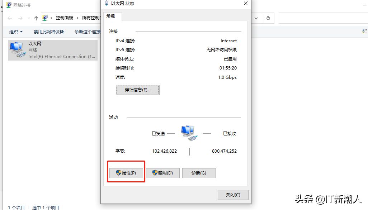Click the view options icon on toolbar
Image resolution: width=368 pixels, height=210 pixels.
coord(365,32)
